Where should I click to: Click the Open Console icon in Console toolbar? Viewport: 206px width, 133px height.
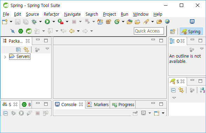(x=157, y=113)
